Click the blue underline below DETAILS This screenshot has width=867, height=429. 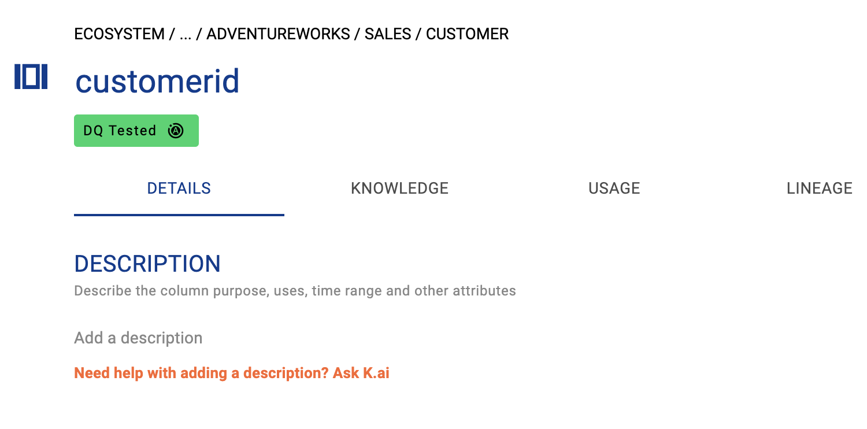click(x=179, y=215)
